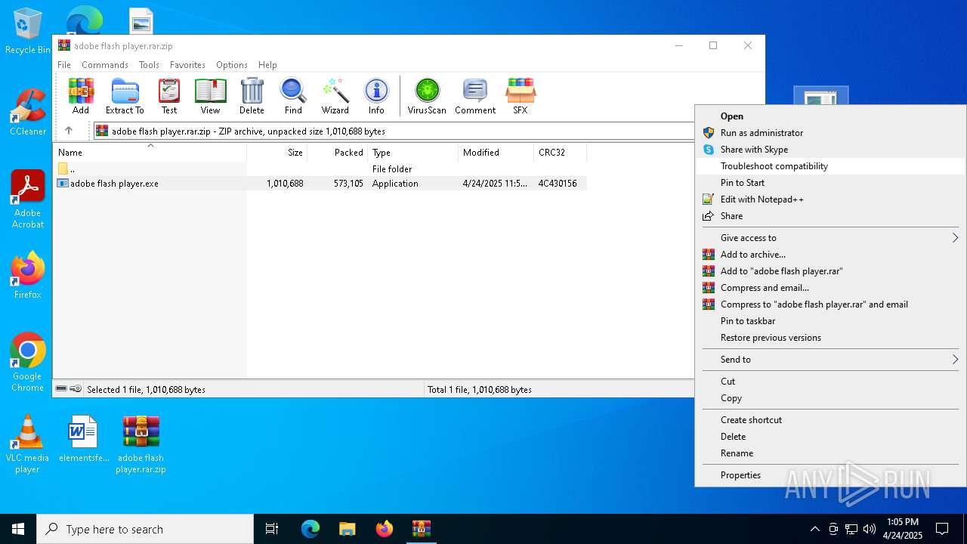Image resolution: width=967 pixels, height=544 pixels.
Task: Open the View toolbar icon
Action: [x=210, y=97]
